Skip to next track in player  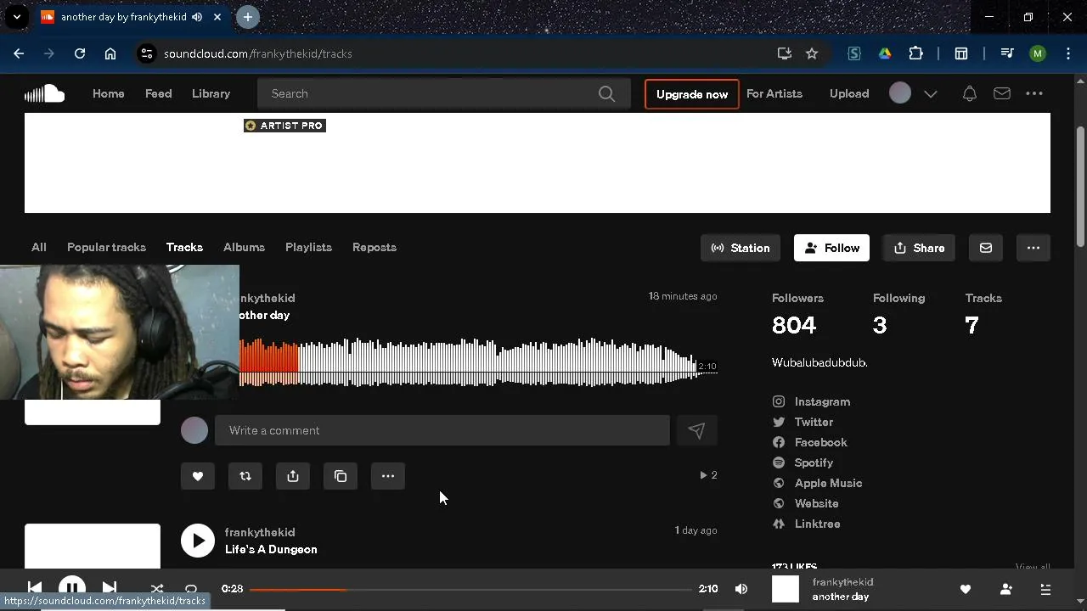[110, 588]
